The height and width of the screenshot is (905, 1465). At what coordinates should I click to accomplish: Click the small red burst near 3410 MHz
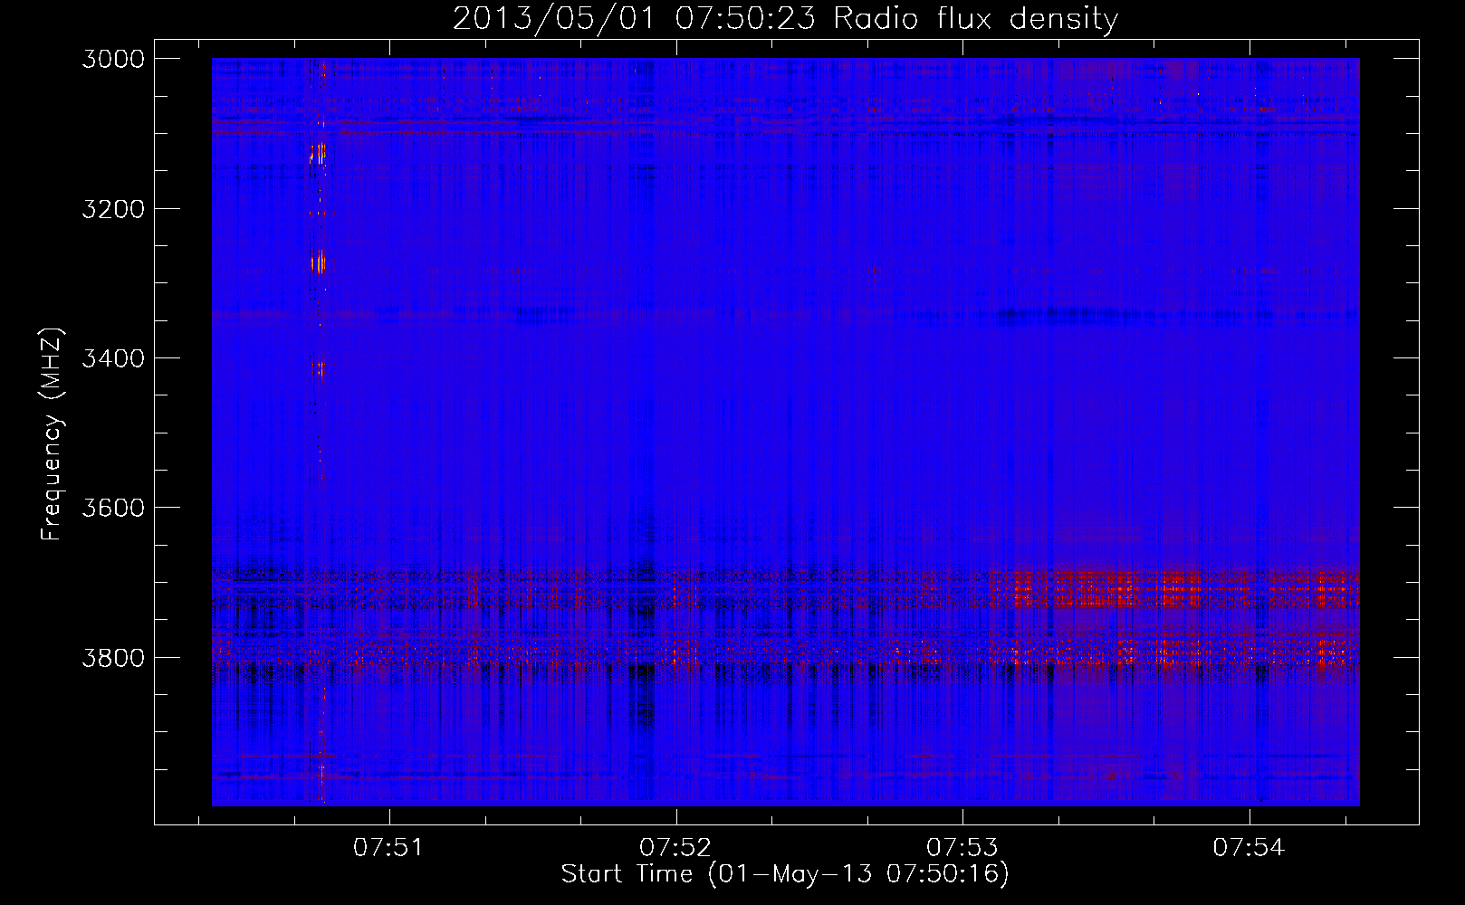317,368
